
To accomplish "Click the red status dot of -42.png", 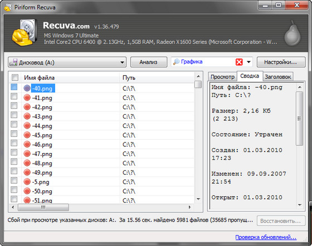I will (x=27, y=107).
